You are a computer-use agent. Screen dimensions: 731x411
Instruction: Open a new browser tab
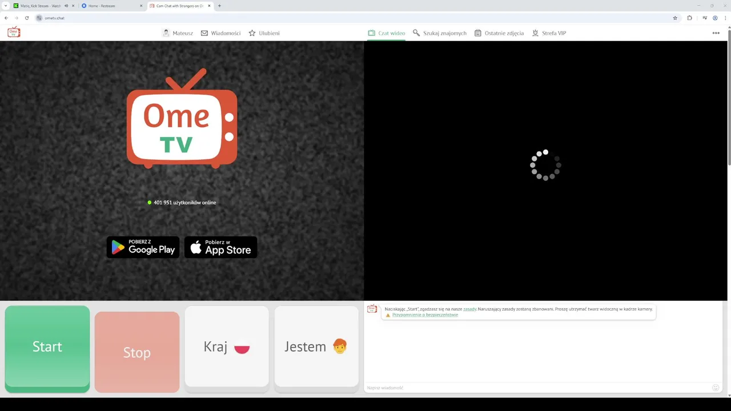(x=219, y=6)
